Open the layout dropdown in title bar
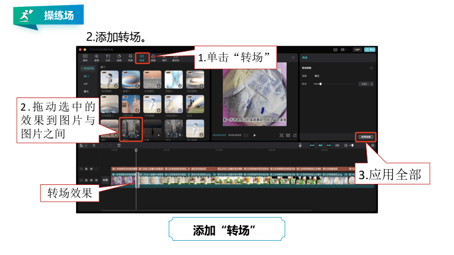The width and height of the screenshot is (454, 255). 344,50
